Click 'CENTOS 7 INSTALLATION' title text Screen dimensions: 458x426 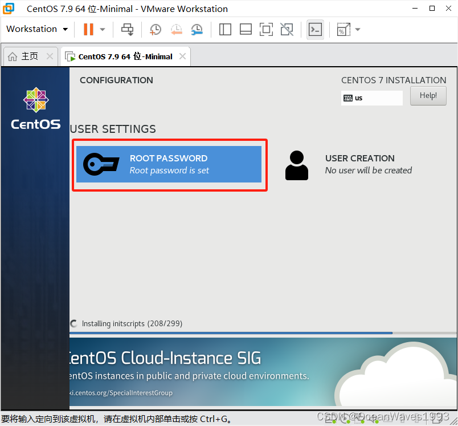394,80
